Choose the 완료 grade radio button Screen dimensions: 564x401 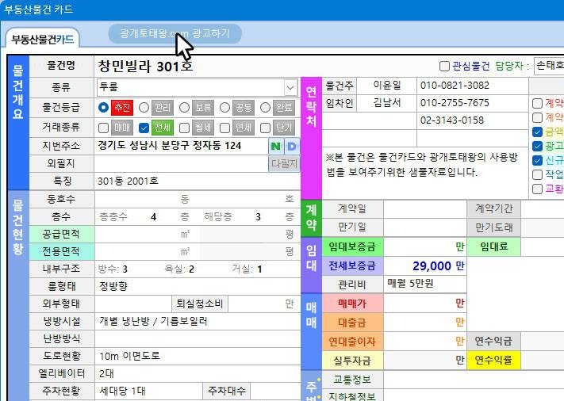(x=265, y=108)
